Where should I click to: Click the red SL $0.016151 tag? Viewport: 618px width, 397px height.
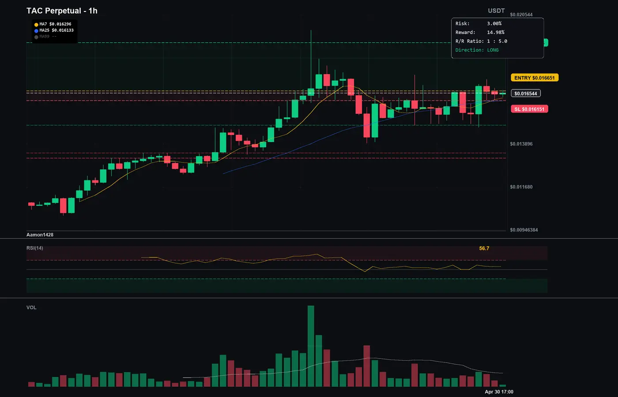coord(529,109)
